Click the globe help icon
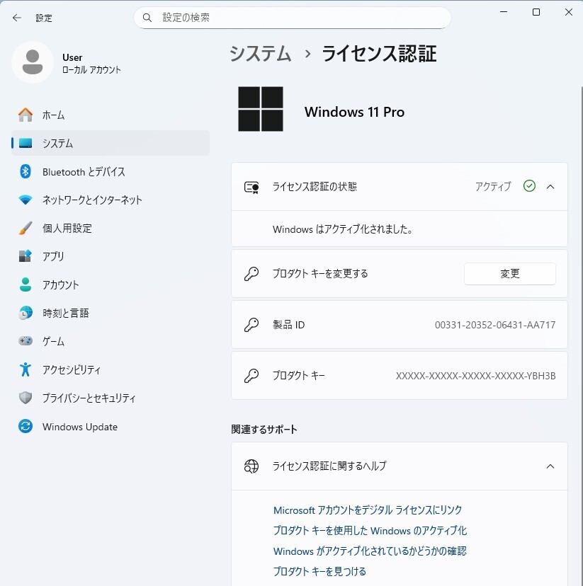Image resolution: width=583 pixels, height=586 pixels. (251, 466)
